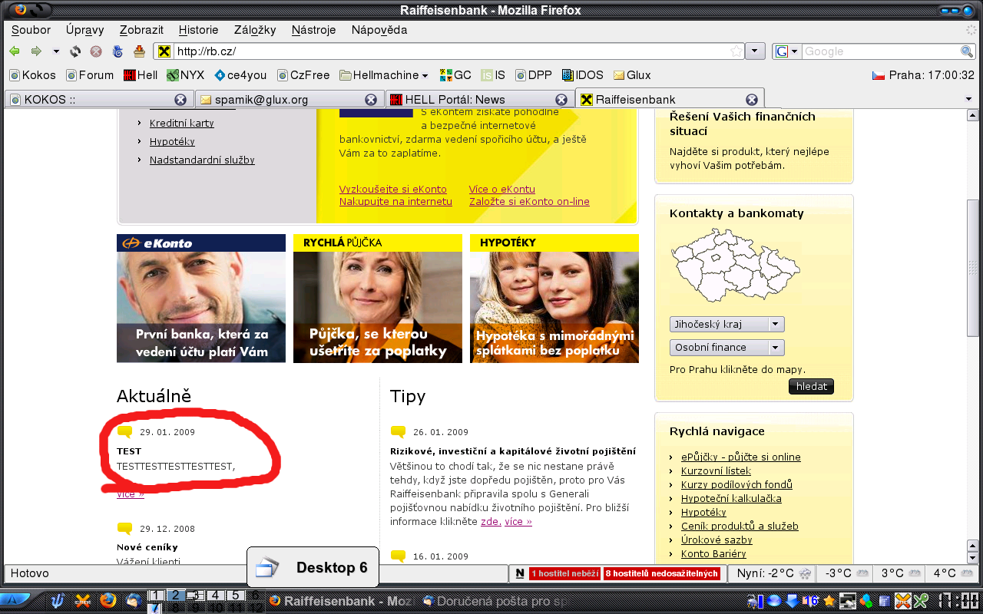This screenshot has height=614, width=983.
Task: Open the back/forward history dropdown arrow
Action: 56,51
